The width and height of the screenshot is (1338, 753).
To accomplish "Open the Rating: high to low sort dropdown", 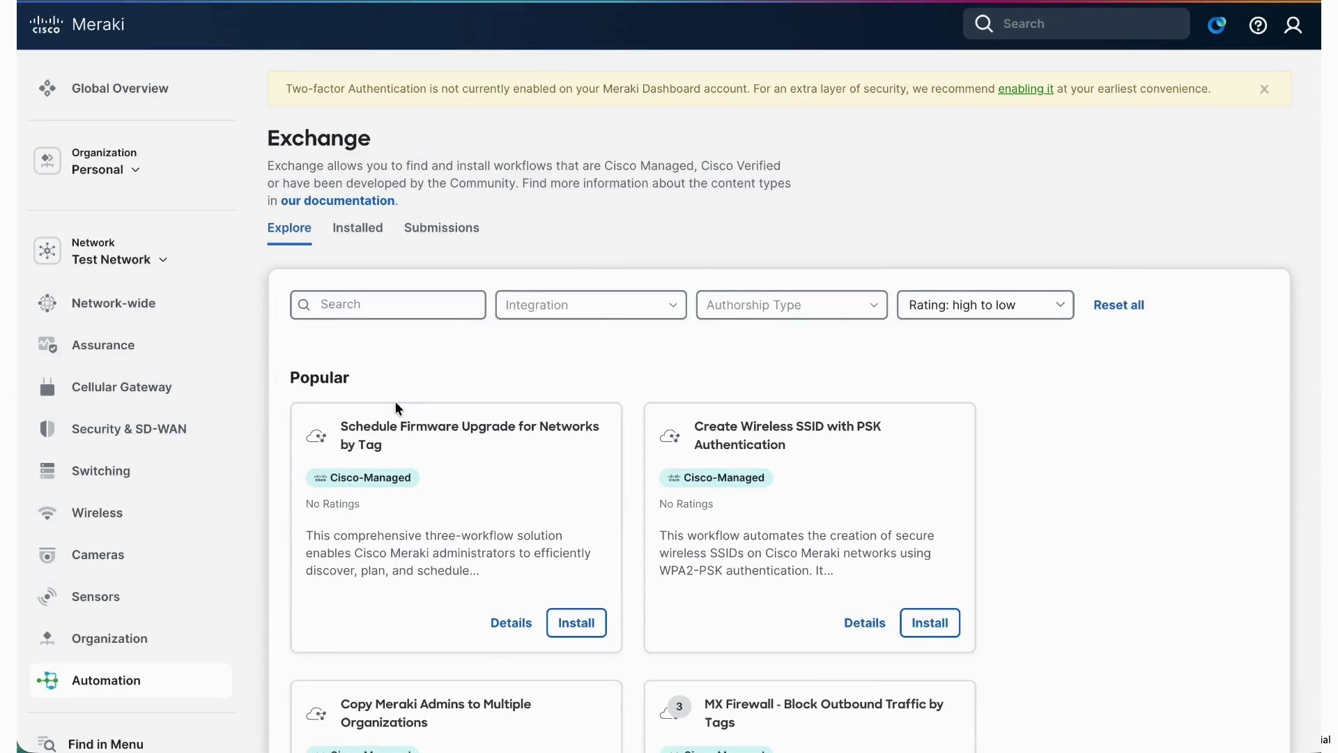I will coord(985,305).
